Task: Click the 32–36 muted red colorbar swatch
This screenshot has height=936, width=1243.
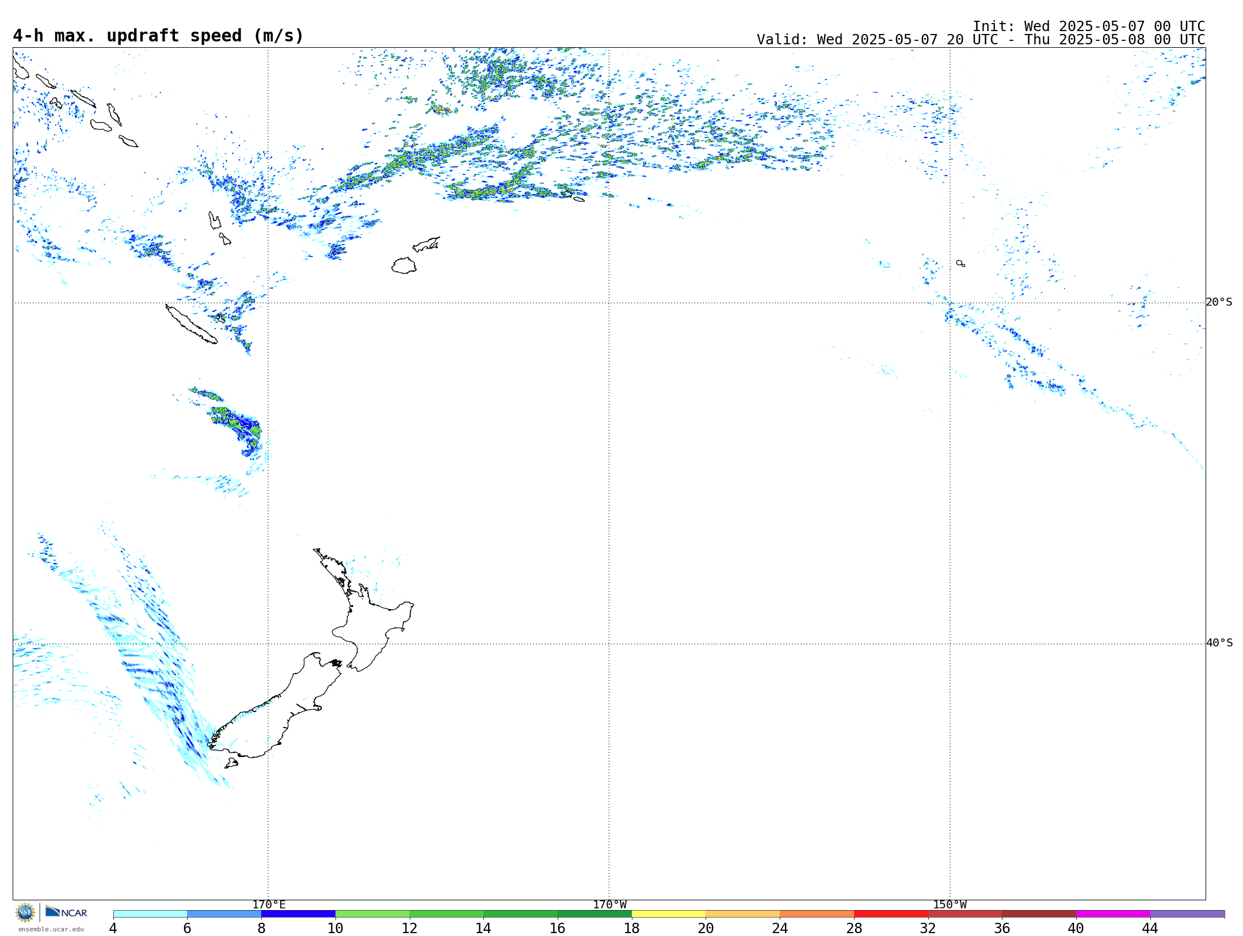Action: click(966, 914)
